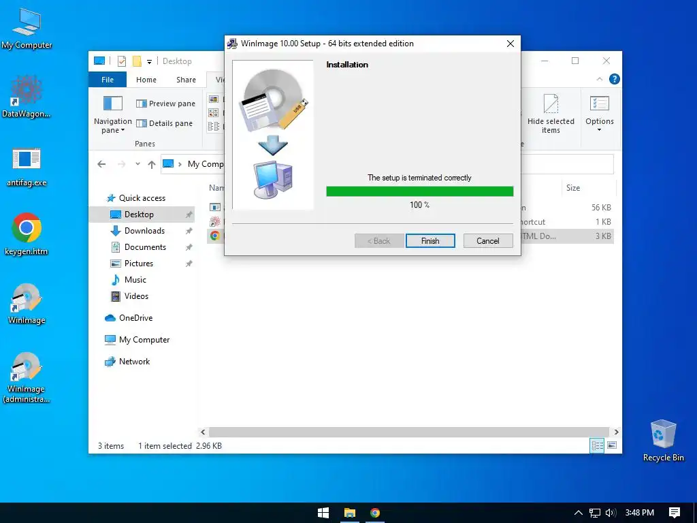This screenshot has width=697, height=523.
Task: Select Desktop in navigation pane
Action: [x=142, y=215]
